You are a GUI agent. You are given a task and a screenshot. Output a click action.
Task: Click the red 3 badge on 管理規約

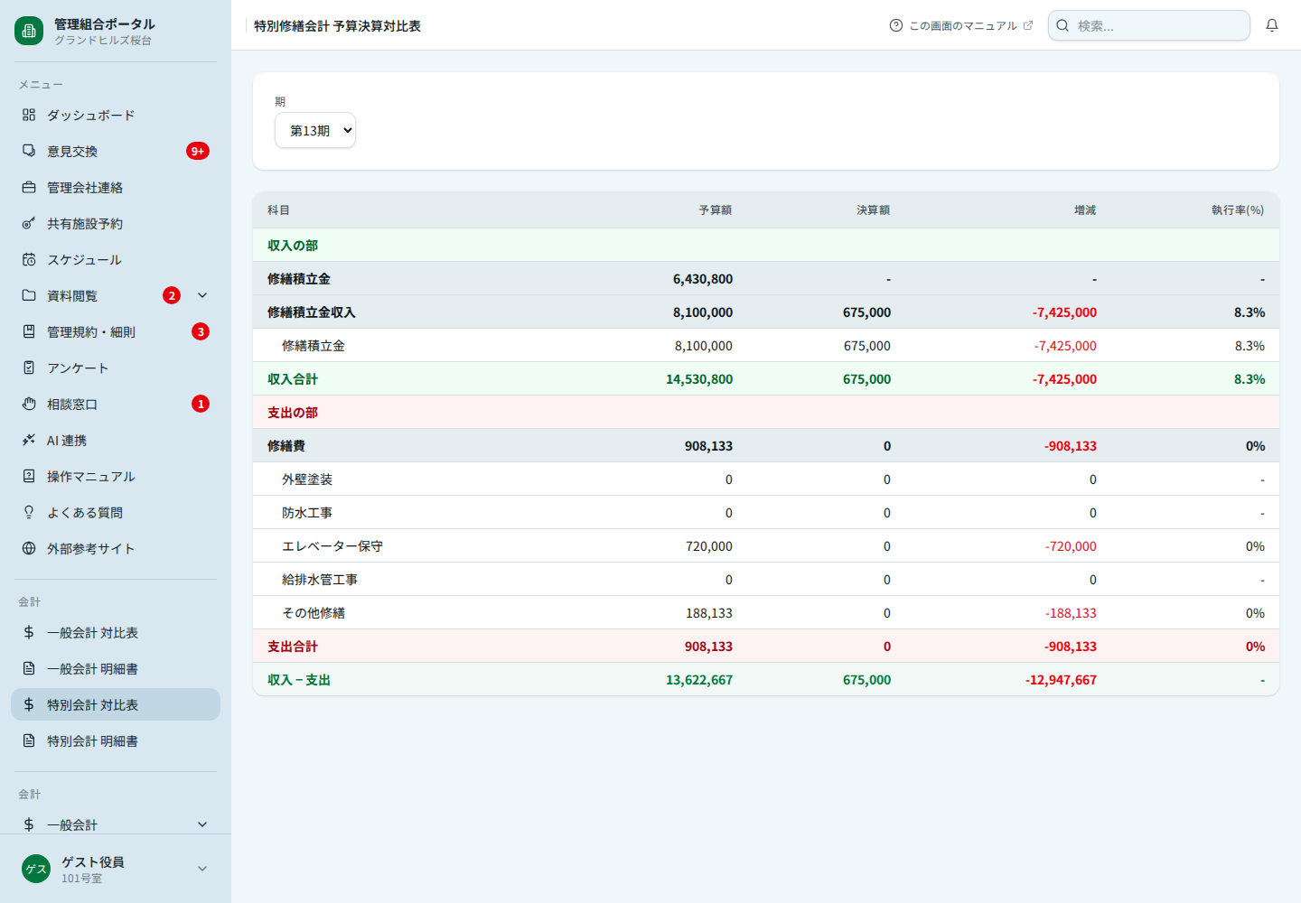pos(201,331)
